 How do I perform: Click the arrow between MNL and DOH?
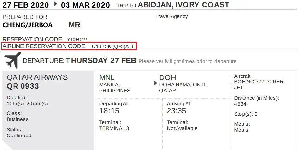click(155, 83)
